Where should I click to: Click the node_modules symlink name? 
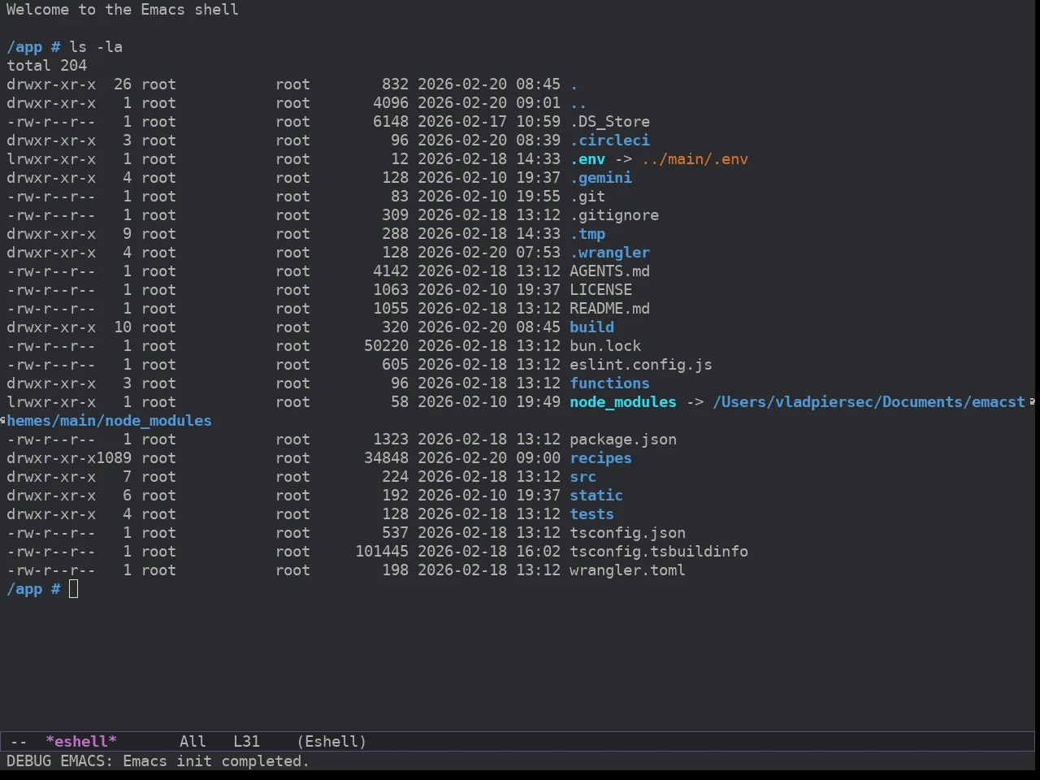tap(623, 402)
